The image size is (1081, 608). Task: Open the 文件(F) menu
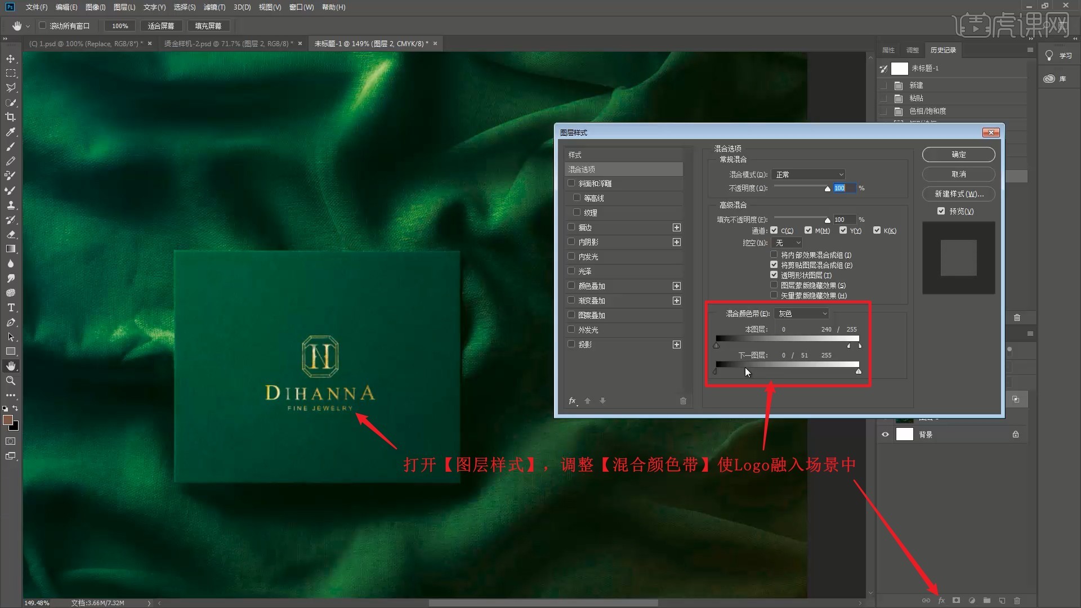[36, 7]
